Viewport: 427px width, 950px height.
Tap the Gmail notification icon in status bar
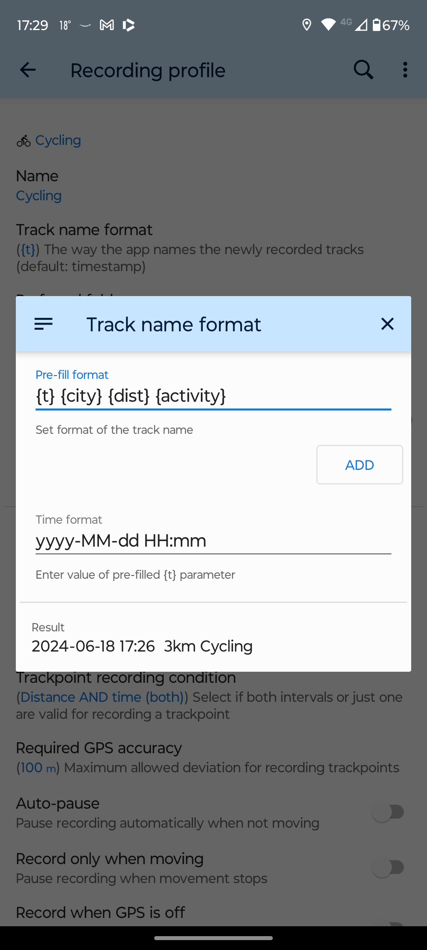107,25
